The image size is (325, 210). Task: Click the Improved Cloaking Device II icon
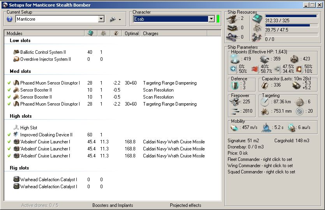click(x=16, y=134)
